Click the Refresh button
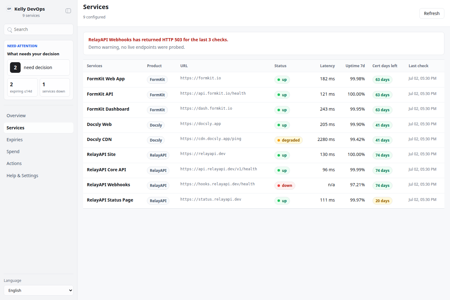Screen dimensions: 450x300 pos(432,13)
